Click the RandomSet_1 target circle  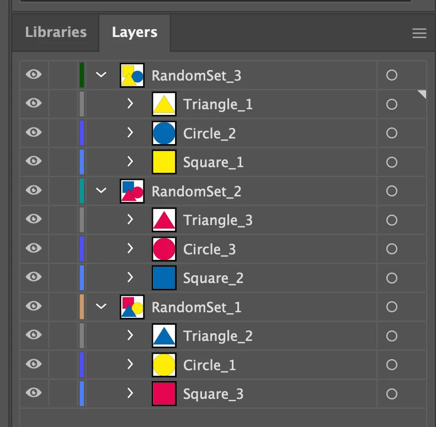point(391,307)
